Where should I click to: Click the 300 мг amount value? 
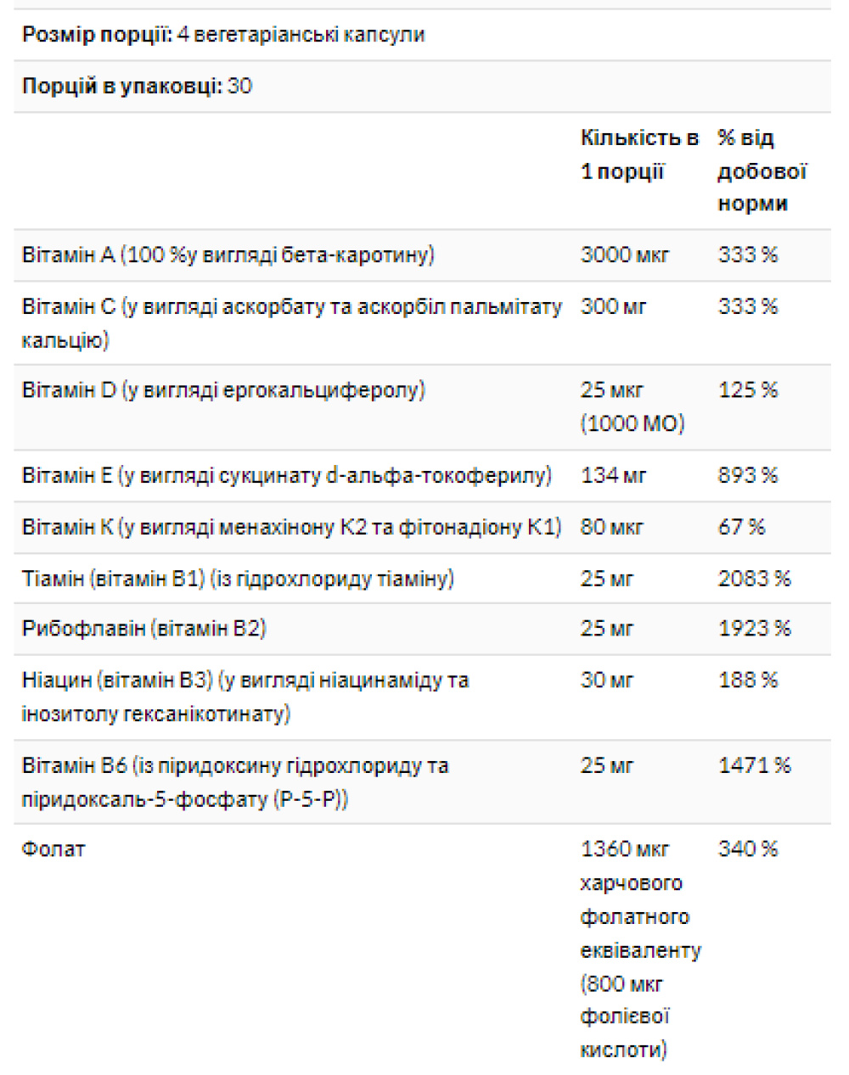coord(613,306)
